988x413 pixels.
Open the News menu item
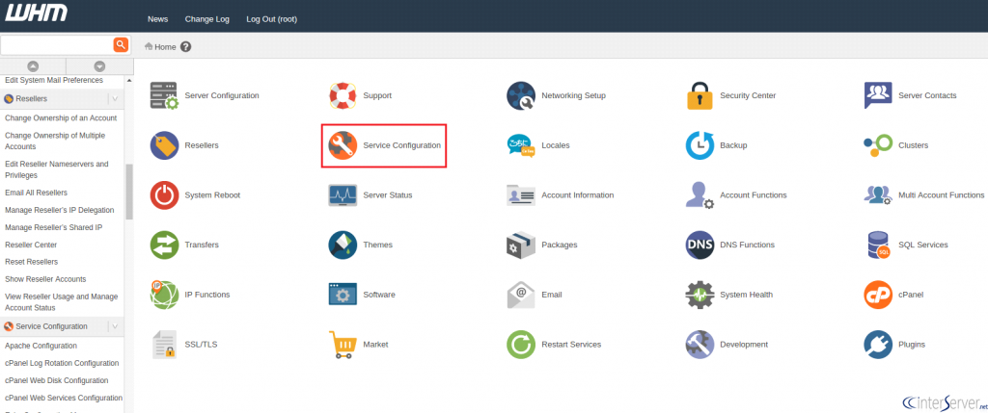click(157, 19)
